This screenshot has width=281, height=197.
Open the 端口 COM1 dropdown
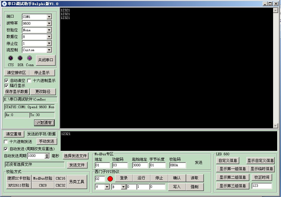(49, 17)
